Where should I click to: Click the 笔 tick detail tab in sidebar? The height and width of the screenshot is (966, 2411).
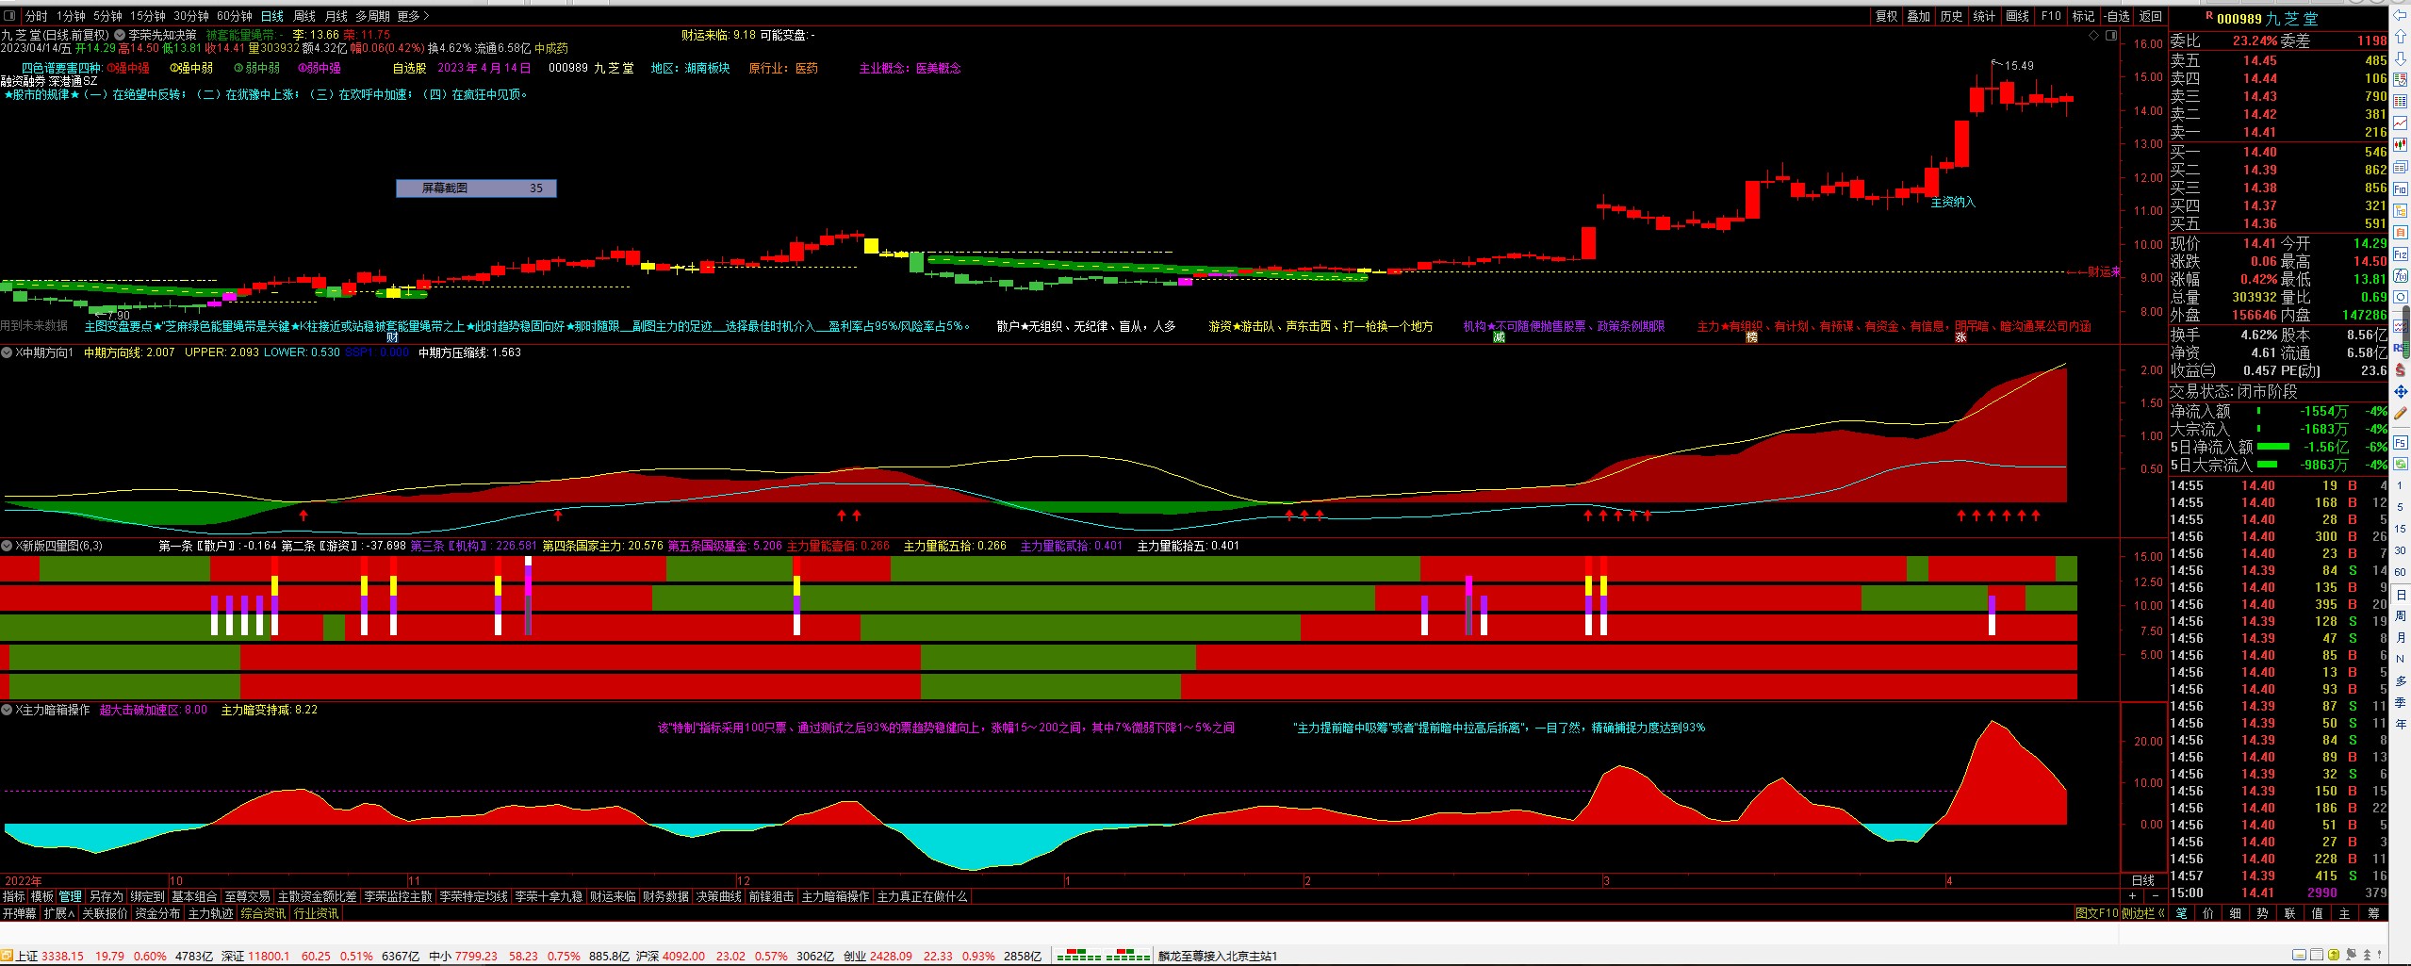2181,913
